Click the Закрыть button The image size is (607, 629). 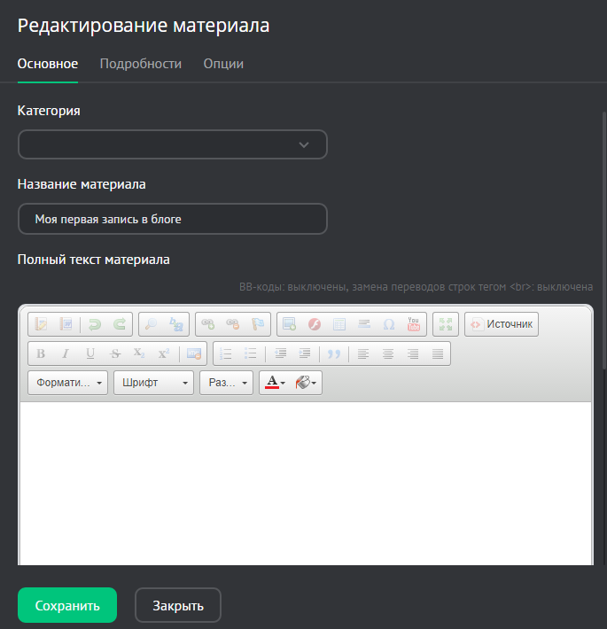coord(178,606)
